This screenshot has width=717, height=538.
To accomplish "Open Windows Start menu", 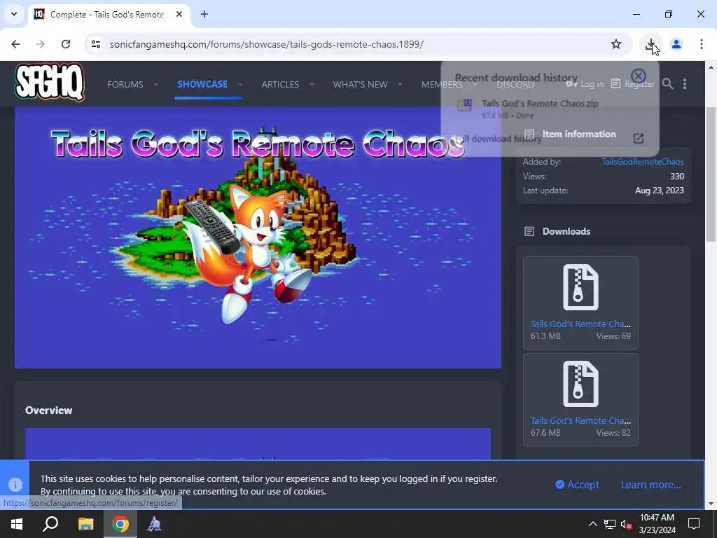I will tap(17, 524).
